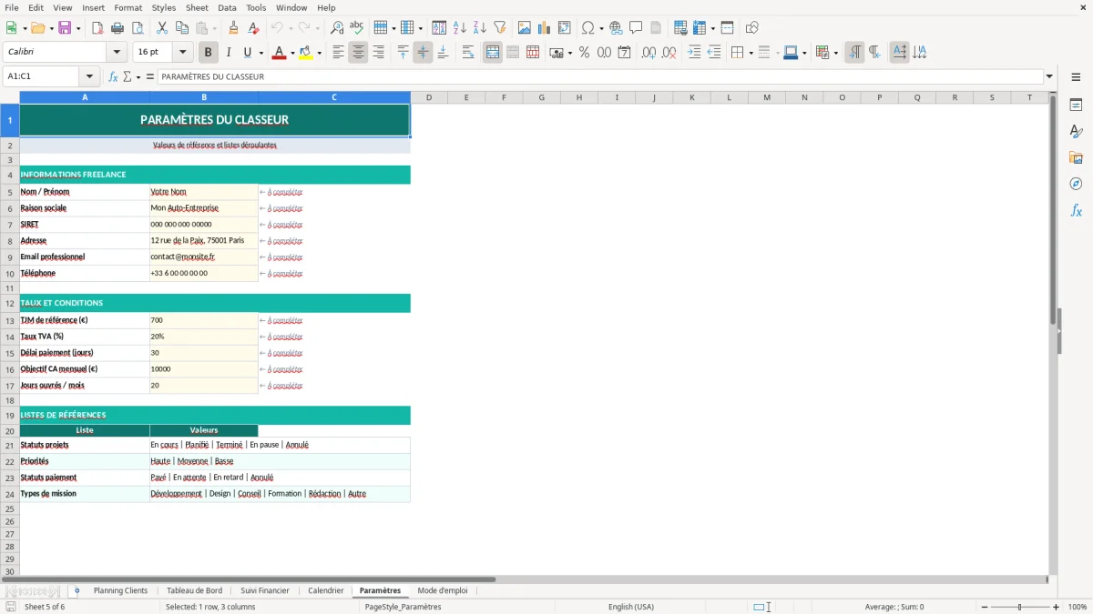The width and height of the screenshot is (1093, 614).
Task: Sort descending Z to A
Action: [480, 28]
